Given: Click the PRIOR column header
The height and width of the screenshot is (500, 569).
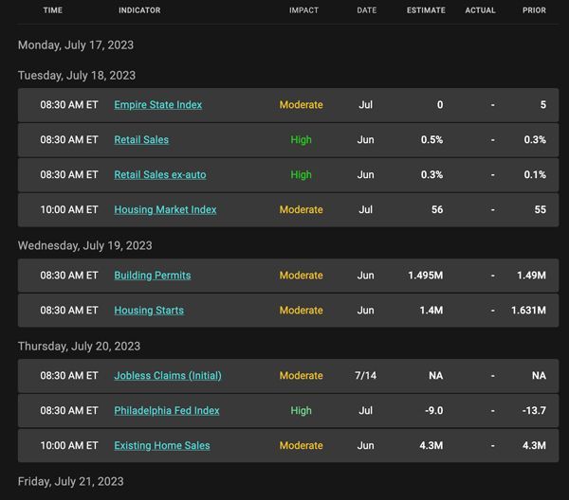Looking at the screenshot, I should pyautogui.click(x=534, y=10).
